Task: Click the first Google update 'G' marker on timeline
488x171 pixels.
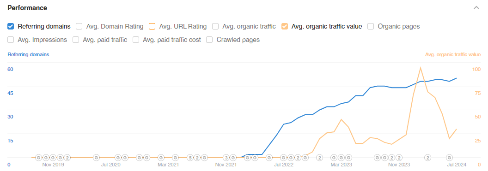Action: tap(39, 158)
